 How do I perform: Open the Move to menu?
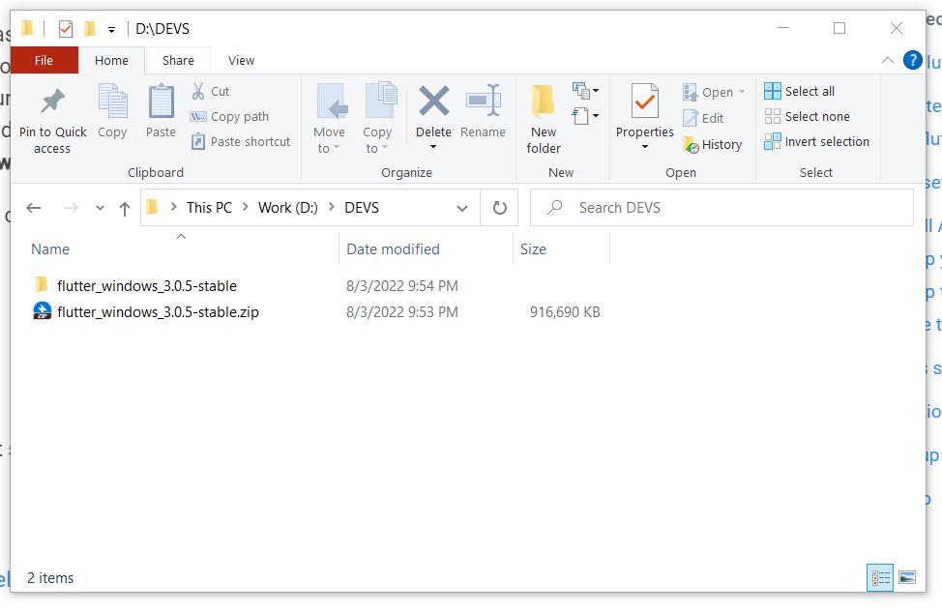(x=329, y=119)
